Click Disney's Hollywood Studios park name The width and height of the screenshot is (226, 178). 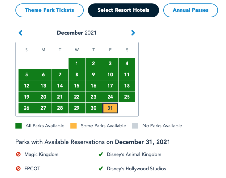click(x=136, y=169)
